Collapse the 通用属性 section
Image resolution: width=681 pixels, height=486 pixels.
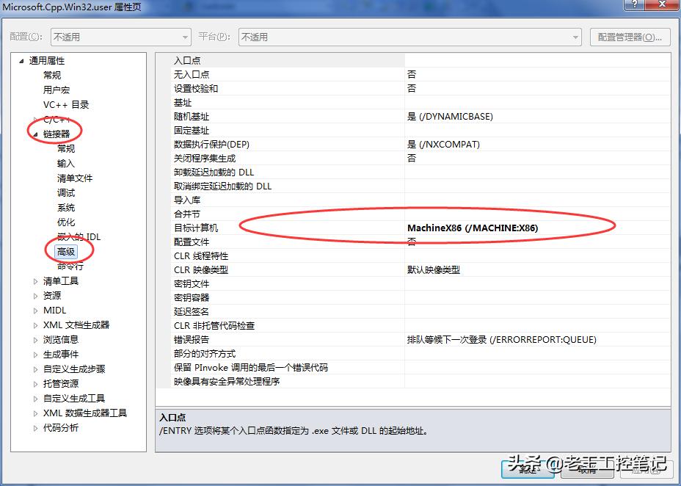click(x=21, y=61)
